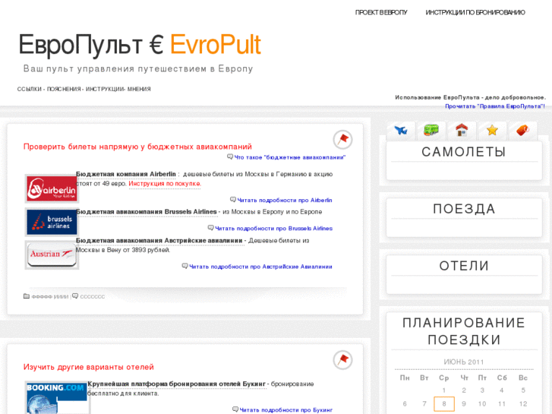Open Бюджетная авиакомпания Brussels Airlines link
Viewport: 552px width, 414px height.
[x=146, y=212]
